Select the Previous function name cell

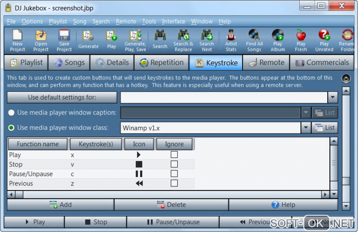[21, 183]
